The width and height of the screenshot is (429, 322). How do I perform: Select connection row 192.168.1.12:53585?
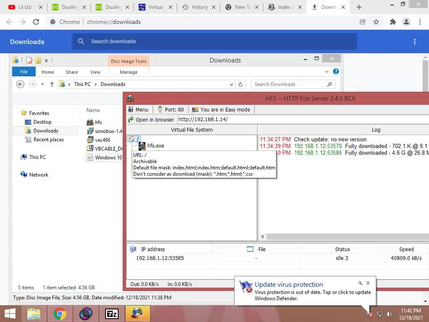coord(277,258)
